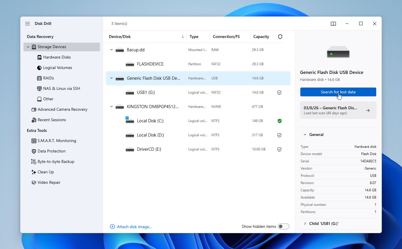Click the Byte-to-byte Backup icon
The height and width of the screenshot is (249, 402).
pos(34,162)
